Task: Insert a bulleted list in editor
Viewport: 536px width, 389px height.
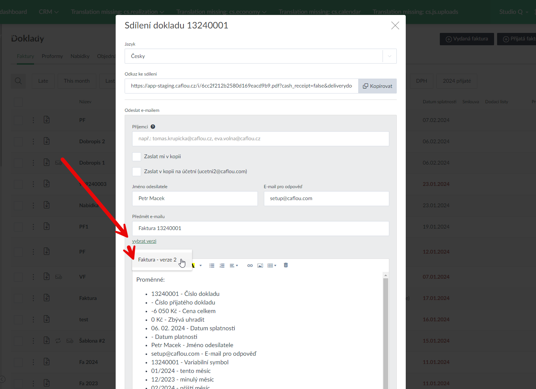Action: (x=212, y=266)
